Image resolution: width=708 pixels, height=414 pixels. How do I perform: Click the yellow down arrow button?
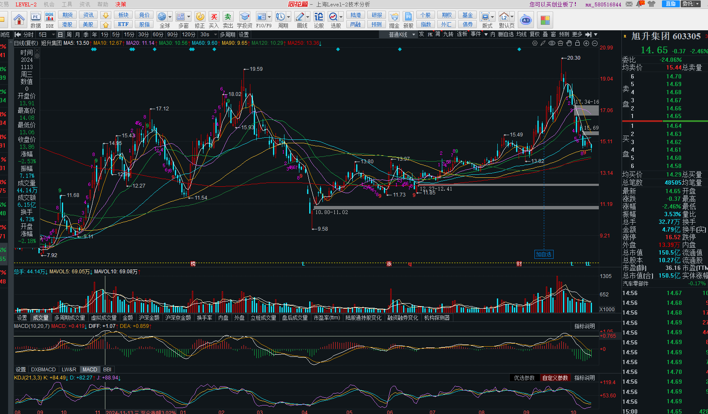106,15
